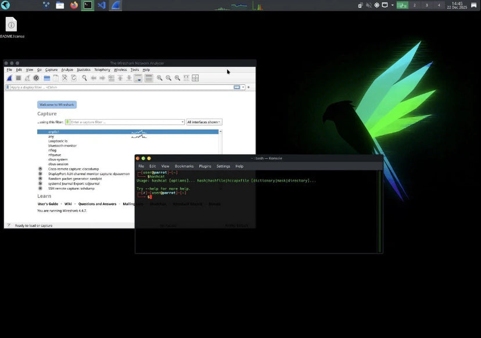
Task: Click the Reload capture file icon
Action: point(74,78)
